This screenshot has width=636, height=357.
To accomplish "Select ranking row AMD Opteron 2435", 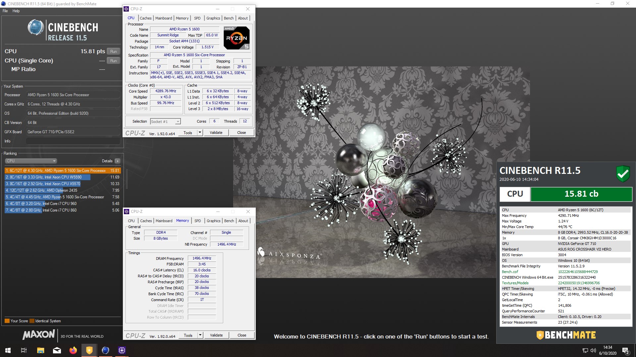I will (63, 190).
